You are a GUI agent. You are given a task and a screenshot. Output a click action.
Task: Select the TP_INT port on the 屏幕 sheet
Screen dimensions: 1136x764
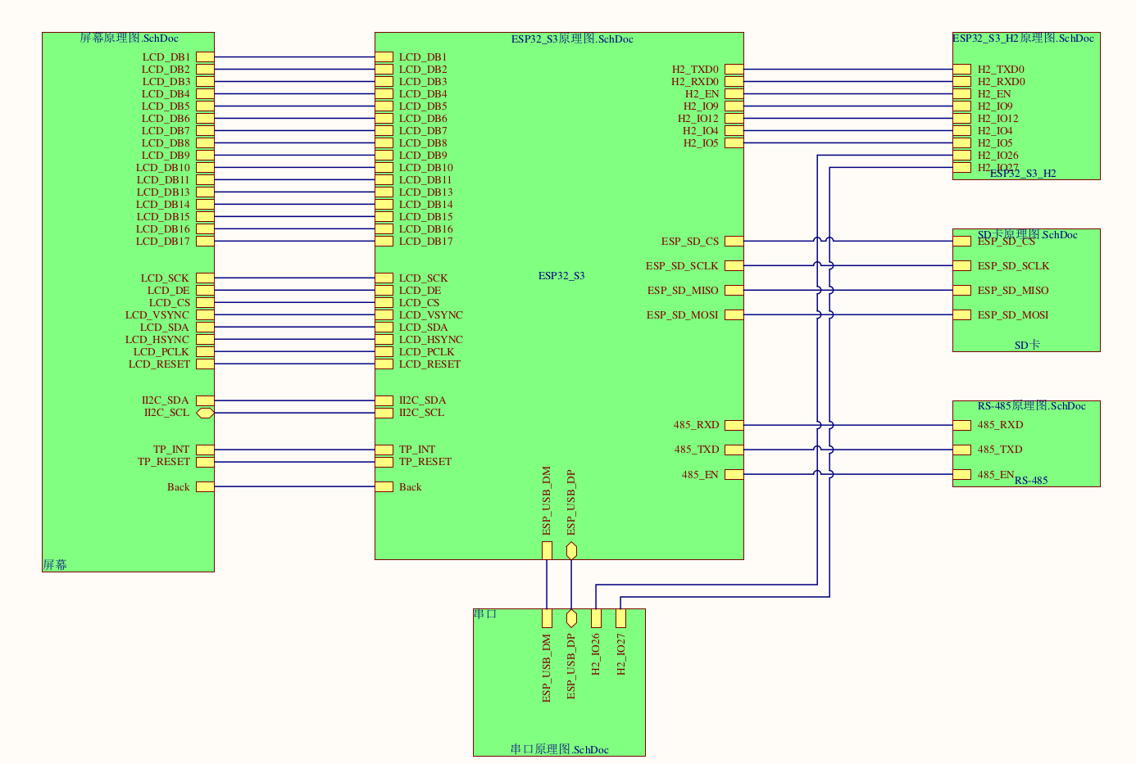coord(205,450)
